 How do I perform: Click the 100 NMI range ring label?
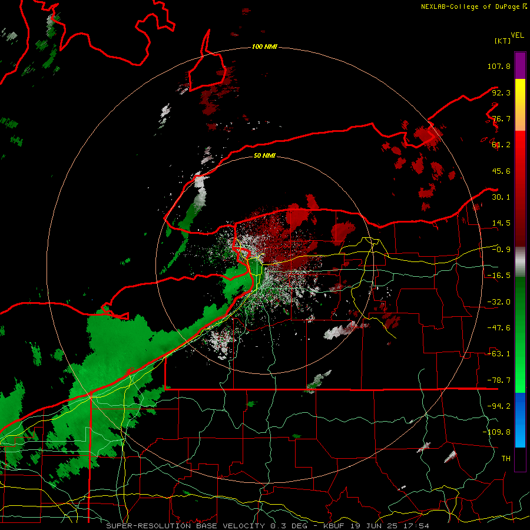pyautogui.click(x=264, y=47)
